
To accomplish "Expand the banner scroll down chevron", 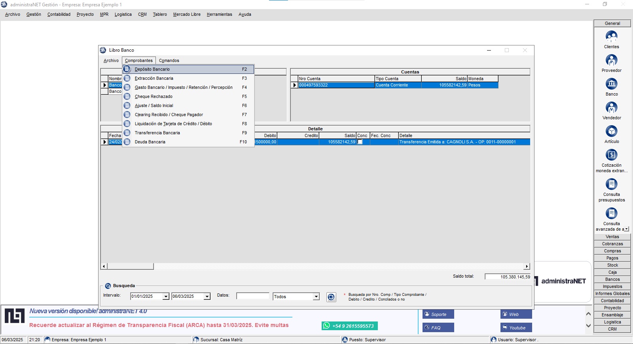I will point(588,326).
